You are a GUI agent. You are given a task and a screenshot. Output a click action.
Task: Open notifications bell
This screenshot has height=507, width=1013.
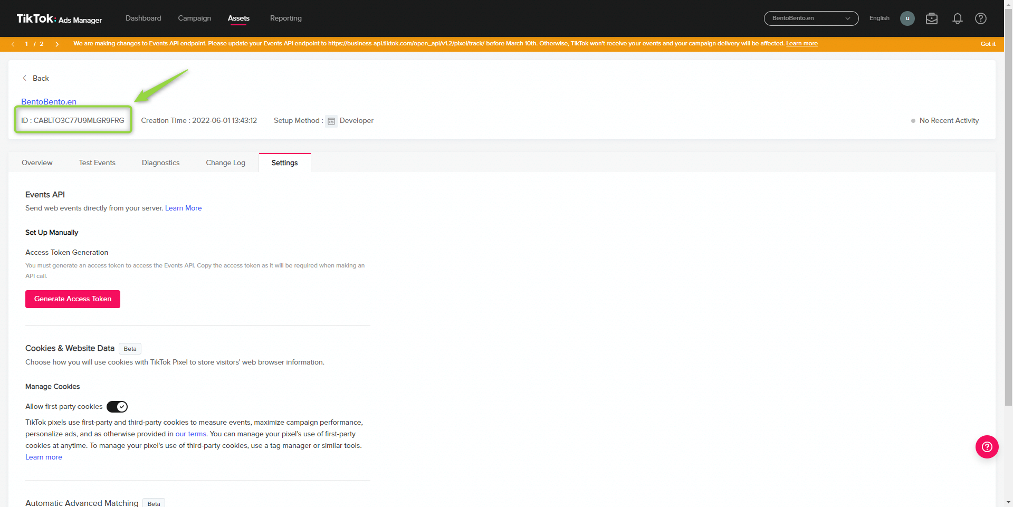pyautogui.click(x=957, y=18)
